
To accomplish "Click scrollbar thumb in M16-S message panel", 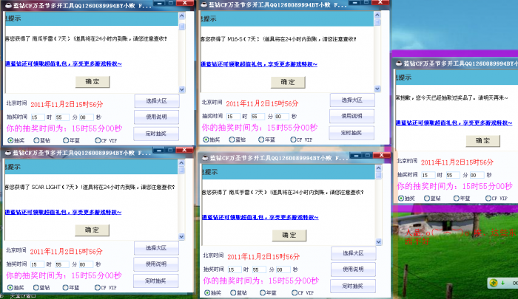I will click(377, 22).
